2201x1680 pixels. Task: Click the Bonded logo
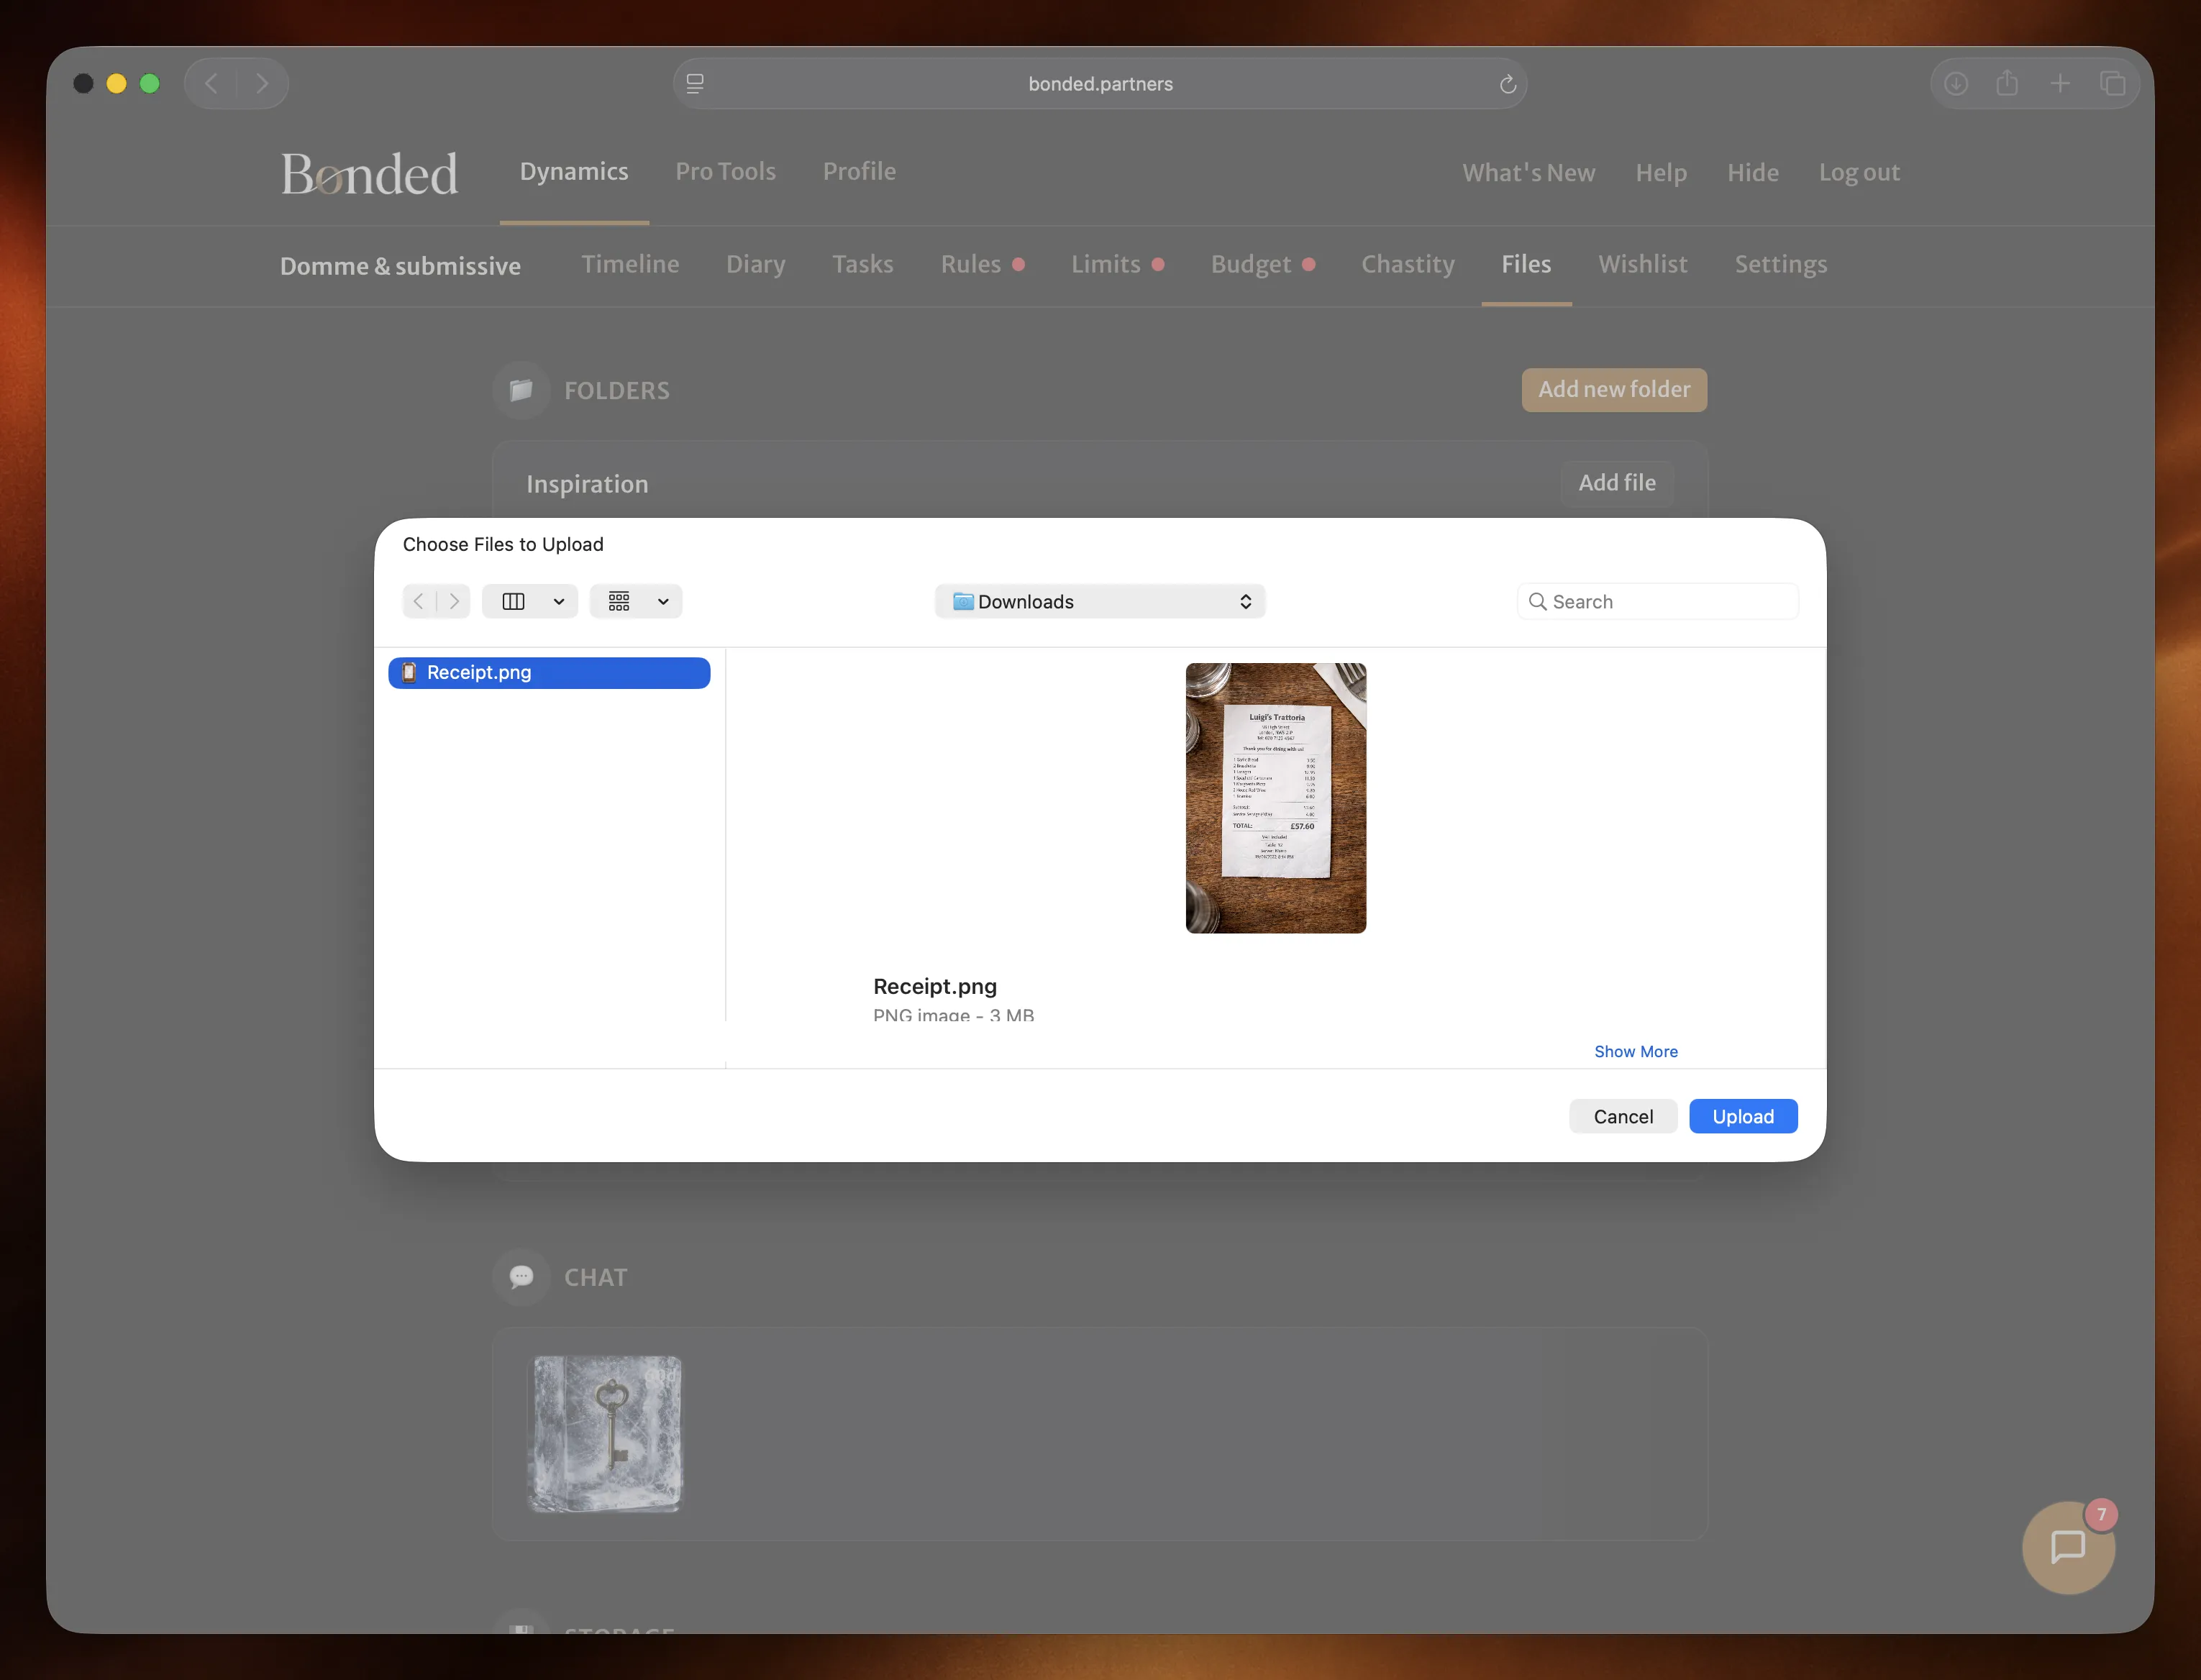(369, 173)
